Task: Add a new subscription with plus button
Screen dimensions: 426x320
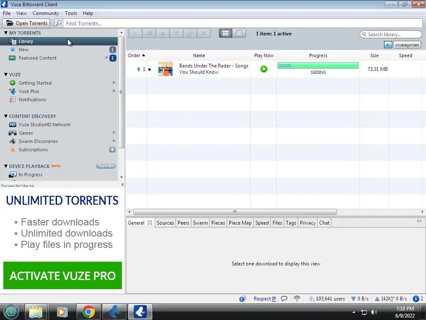Action: pos(112,150)
